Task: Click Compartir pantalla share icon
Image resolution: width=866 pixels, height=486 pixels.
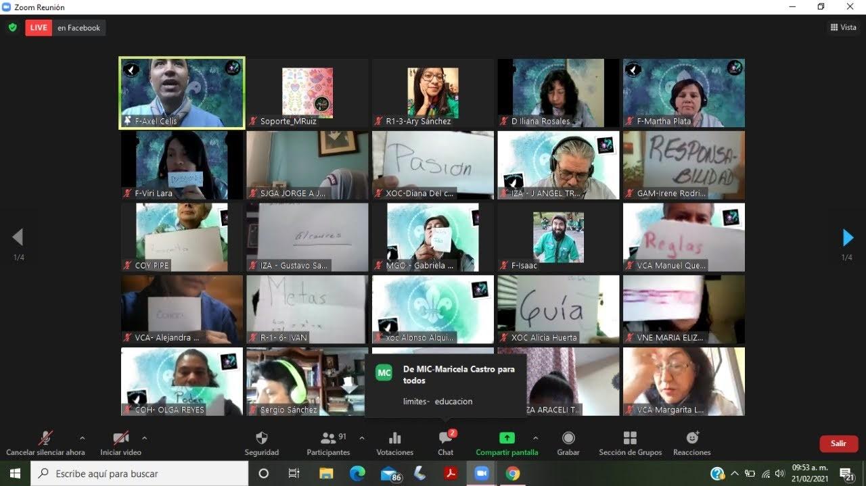Action: pos(507,438)
